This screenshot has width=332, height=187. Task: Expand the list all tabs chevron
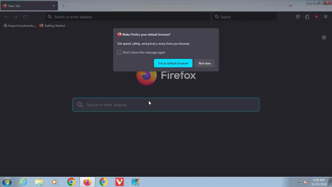pyautogui.click(x=290, y=6)
